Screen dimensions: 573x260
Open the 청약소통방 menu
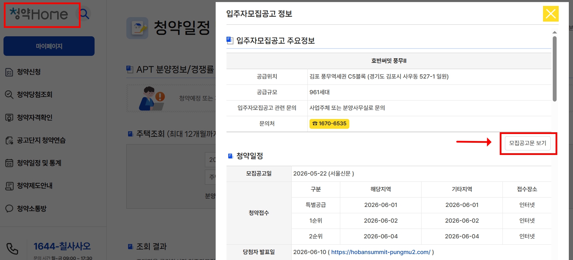(32, 209)
